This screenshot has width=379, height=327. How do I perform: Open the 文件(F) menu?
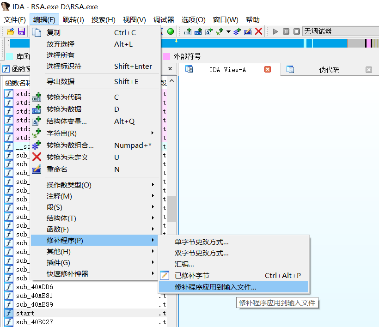(x=15, y=19)
